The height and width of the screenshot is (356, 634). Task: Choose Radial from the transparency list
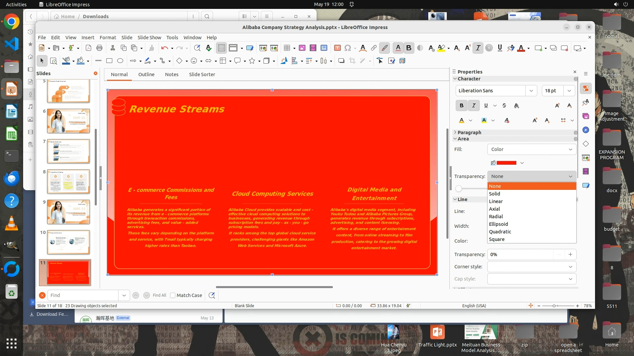pos(496,217)
